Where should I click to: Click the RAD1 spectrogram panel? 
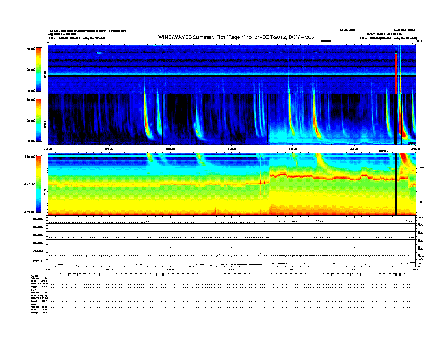(x=231, y=119)
